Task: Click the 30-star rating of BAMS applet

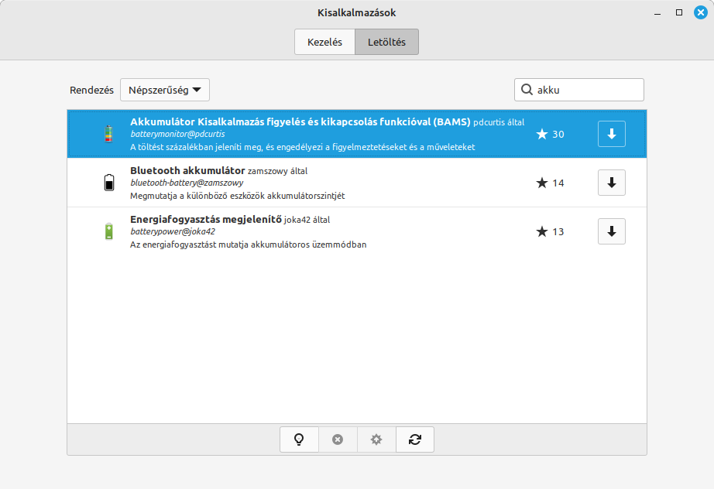Action: pos(550,134)
